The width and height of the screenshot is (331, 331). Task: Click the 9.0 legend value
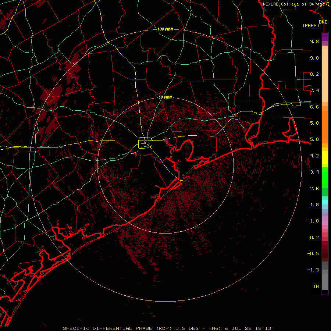[x=314, y=58]
